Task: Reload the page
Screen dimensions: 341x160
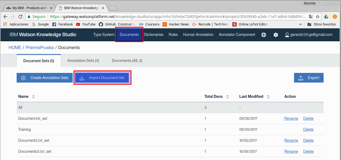Action: [20, 17]
